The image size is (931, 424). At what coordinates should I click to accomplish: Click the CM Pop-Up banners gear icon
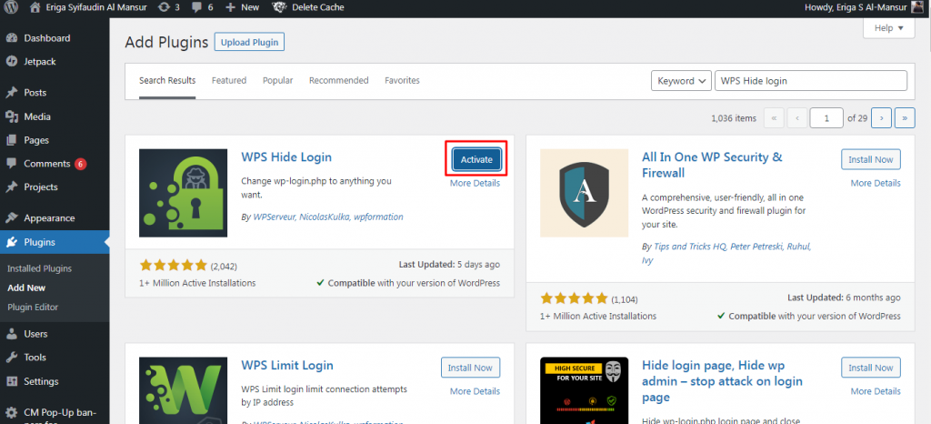click(11, 412)
